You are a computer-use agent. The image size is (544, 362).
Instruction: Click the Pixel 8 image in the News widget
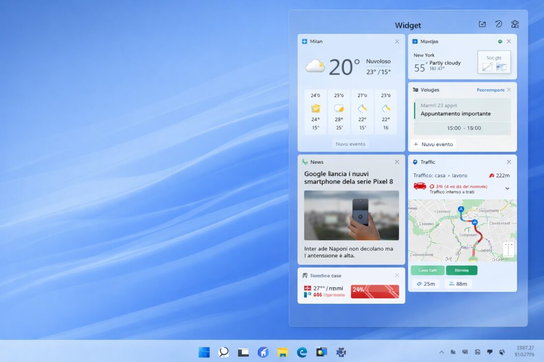coord(350,216)
